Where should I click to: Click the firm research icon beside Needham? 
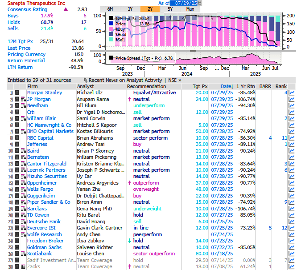click(x=22, y=106)
